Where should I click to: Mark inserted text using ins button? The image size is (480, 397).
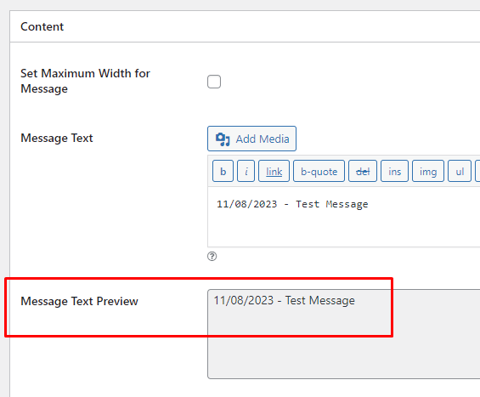tap(394, 171)
